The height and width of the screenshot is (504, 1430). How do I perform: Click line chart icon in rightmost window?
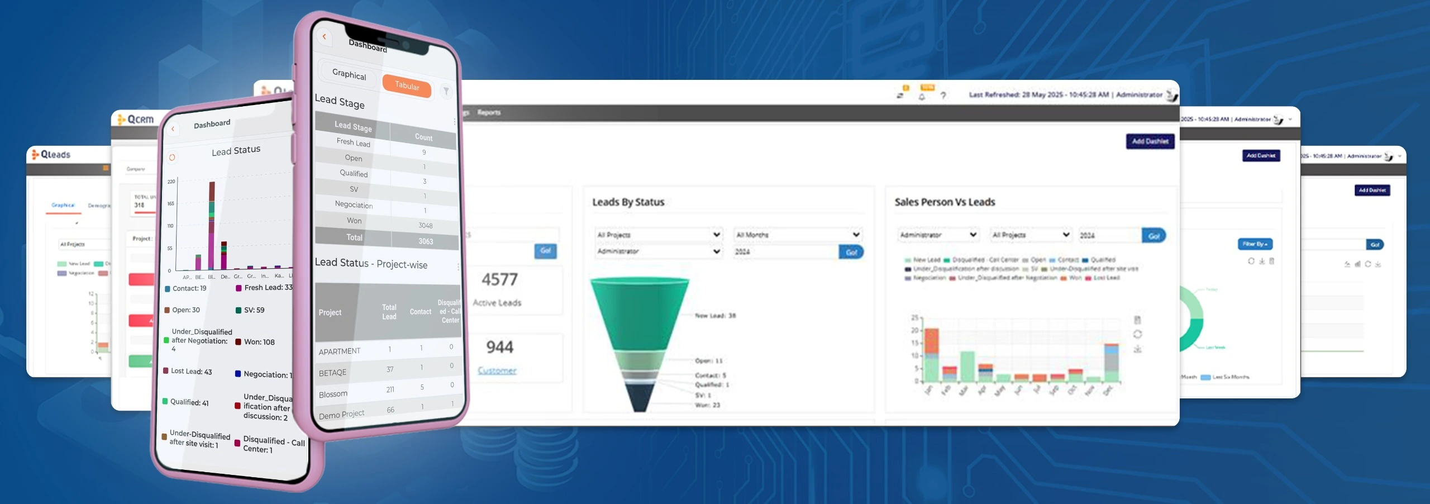point(1347,264)
